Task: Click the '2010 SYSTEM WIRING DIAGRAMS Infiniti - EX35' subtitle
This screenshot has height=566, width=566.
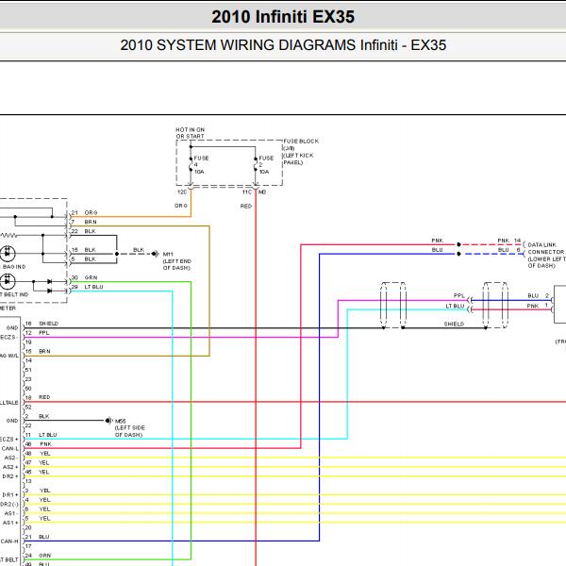Action: pos(283,45)
